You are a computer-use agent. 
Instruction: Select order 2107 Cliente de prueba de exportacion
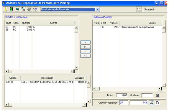pos(127,27)
